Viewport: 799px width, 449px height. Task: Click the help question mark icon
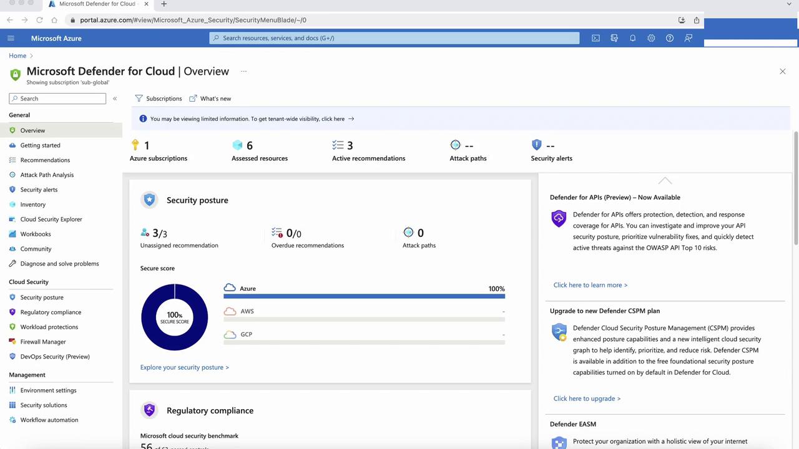(x=669, y=38)
